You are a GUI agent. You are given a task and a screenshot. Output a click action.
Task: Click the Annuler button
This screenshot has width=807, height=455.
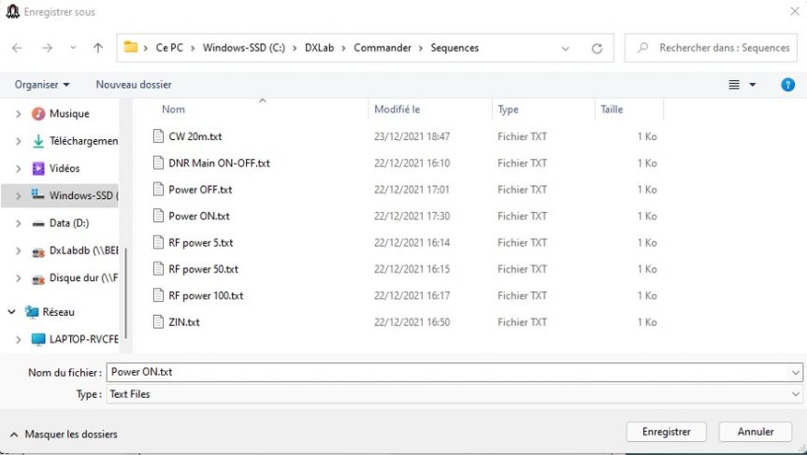756,432
